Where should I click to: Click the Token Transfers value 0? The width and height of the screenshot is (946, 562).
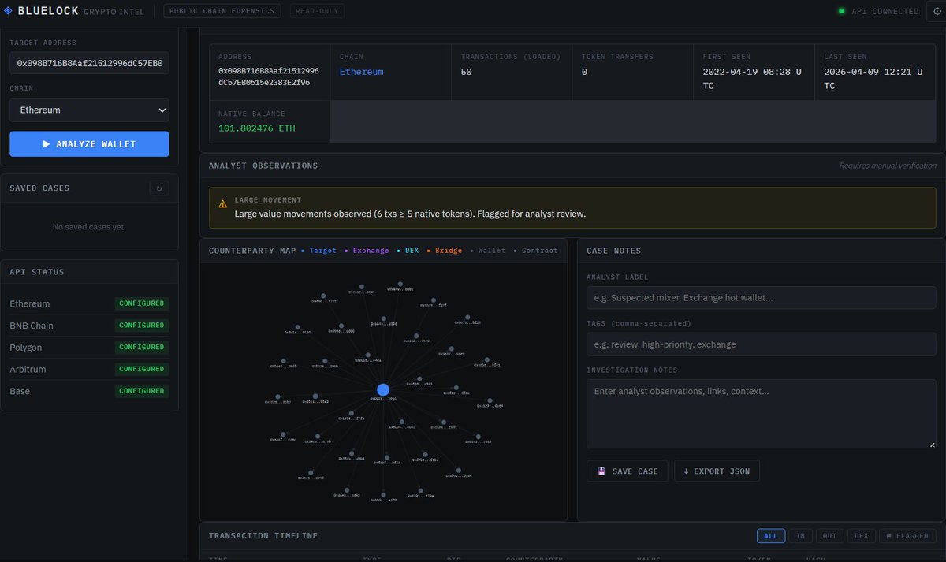click(x=585, y=72)
